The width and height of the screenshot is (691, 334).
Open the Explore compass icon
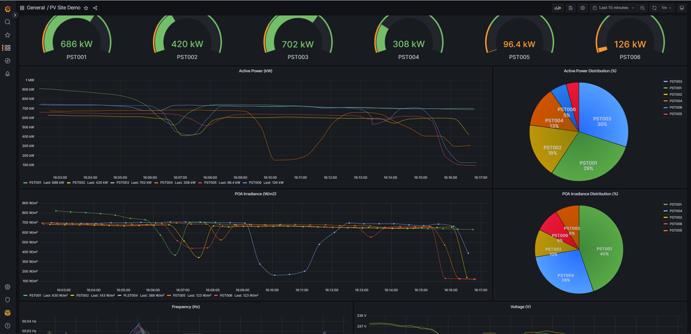8,61
